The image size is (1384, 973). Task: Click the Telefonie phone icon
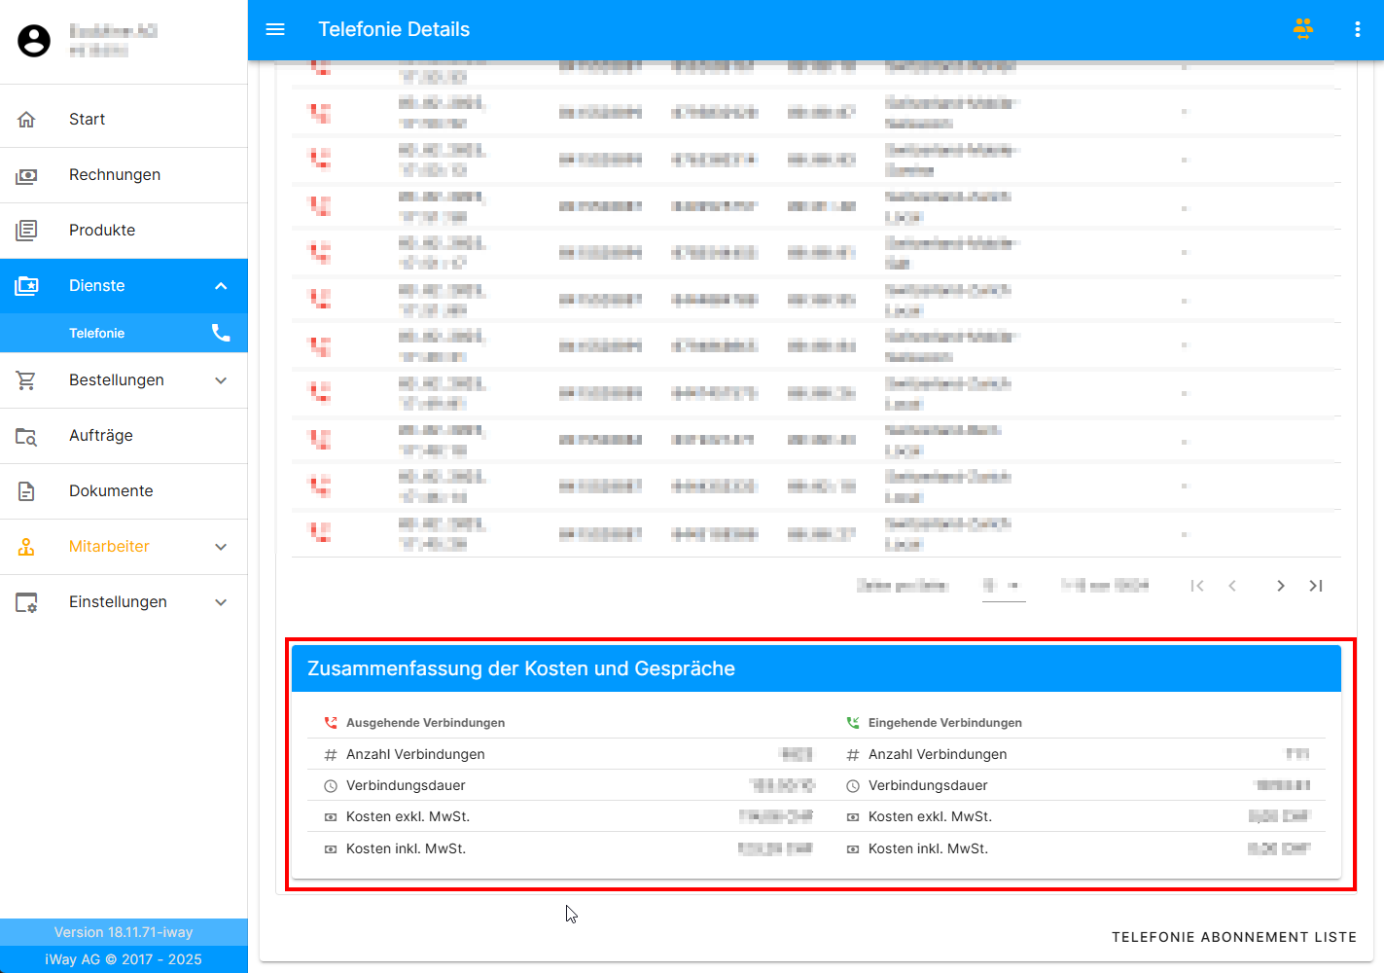(x=221, y=333)
